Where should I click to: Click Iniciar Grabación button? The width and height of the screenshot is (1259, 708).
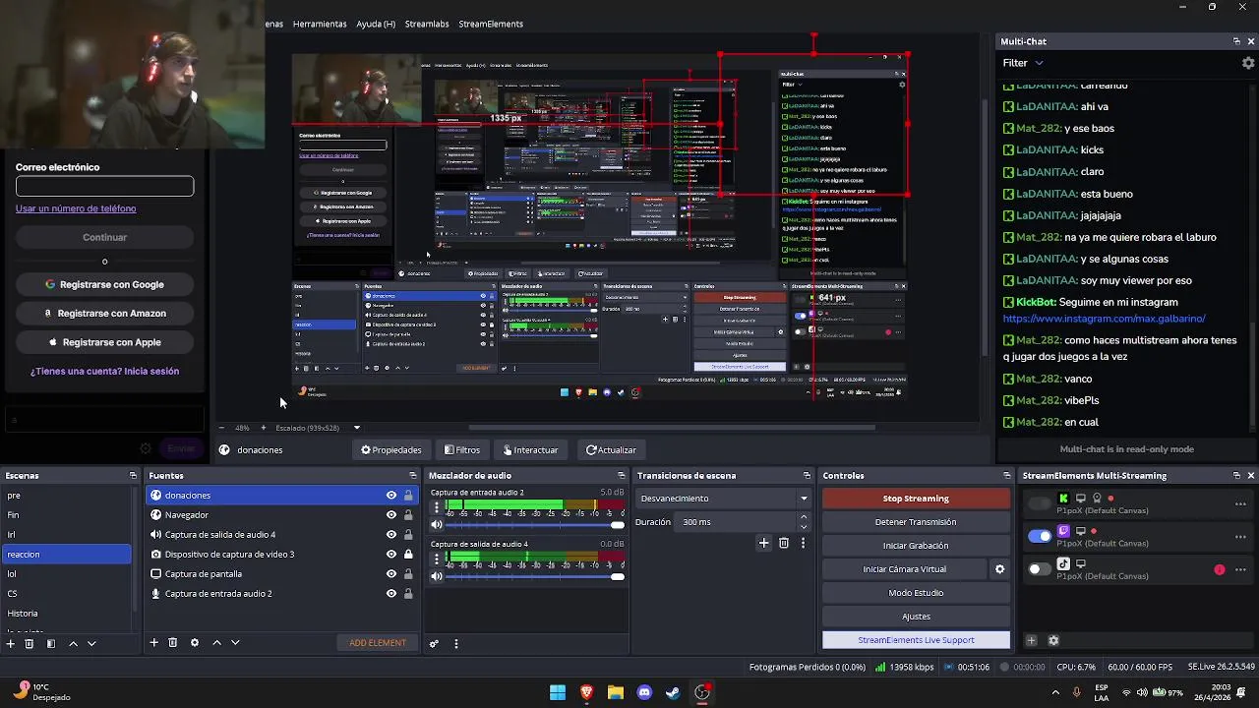click(916, 546)
